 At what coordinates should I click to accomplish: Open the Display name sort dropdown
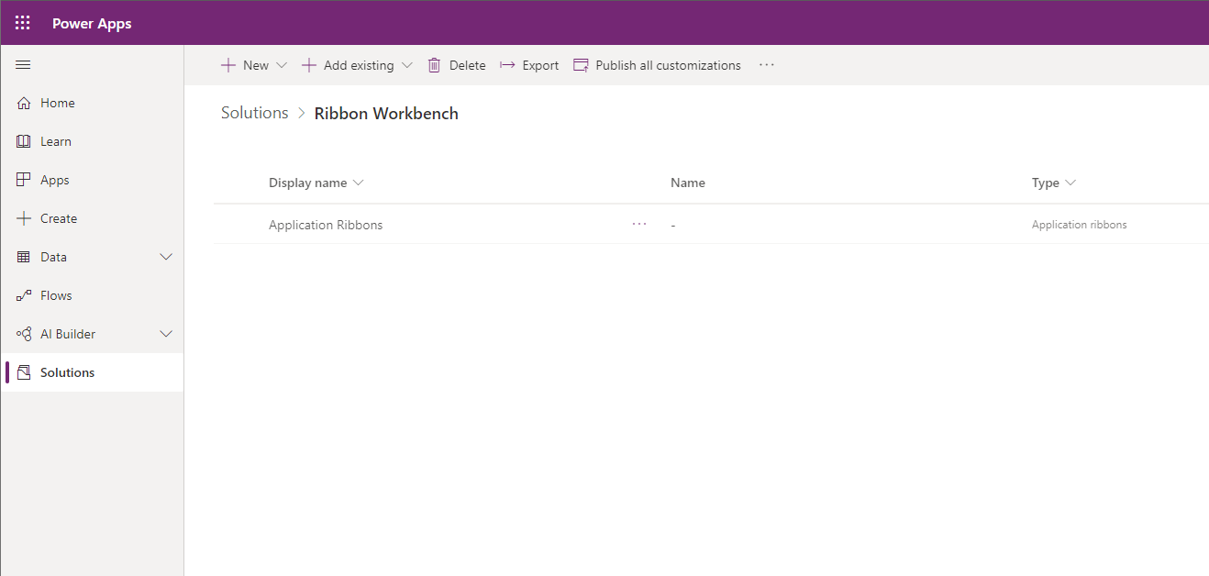click(358, 183)
